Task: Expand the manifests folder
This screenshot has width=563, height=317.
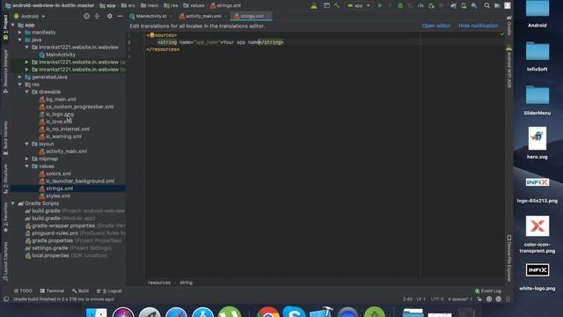Action: tap(19, 33)
